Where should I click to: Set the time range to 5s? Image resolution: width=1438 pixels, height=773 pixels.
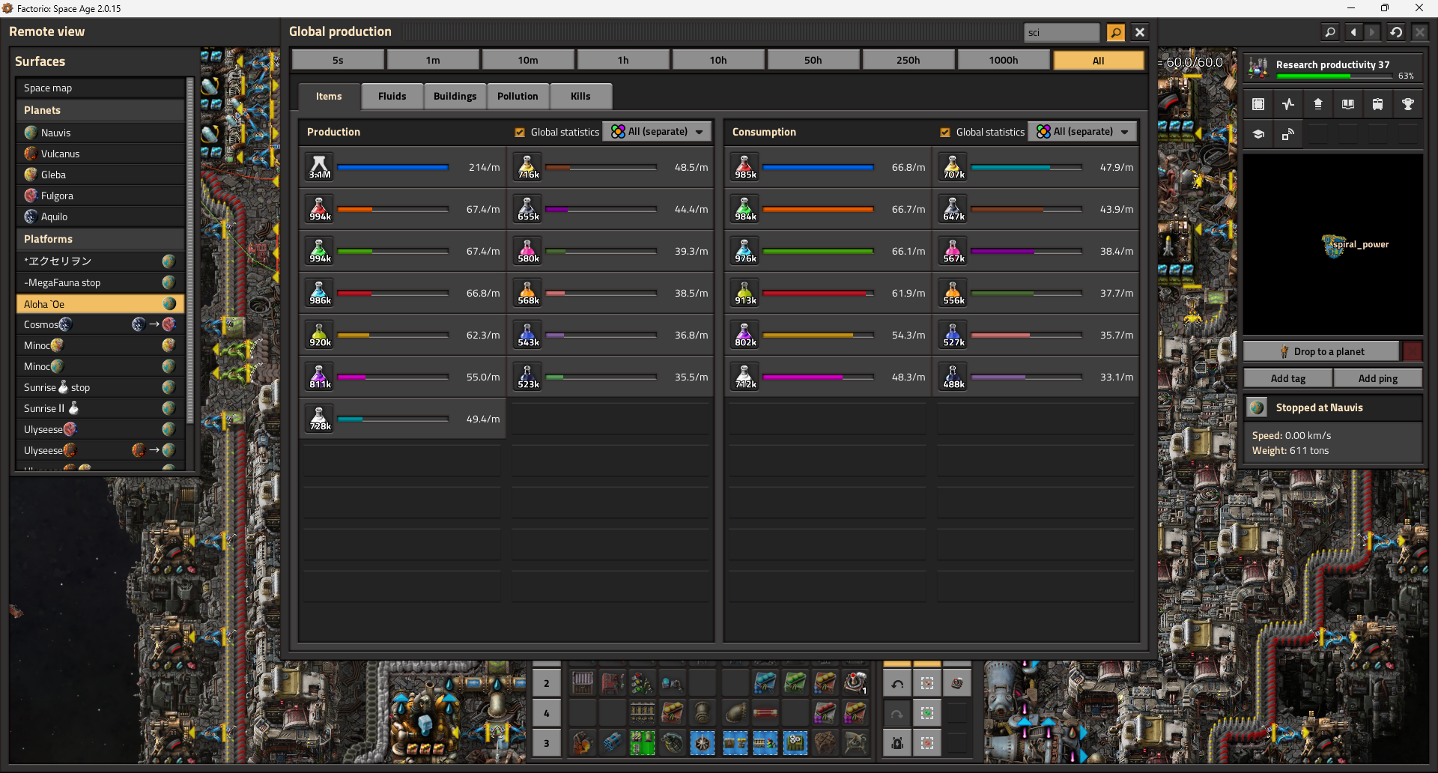[338, 60]
